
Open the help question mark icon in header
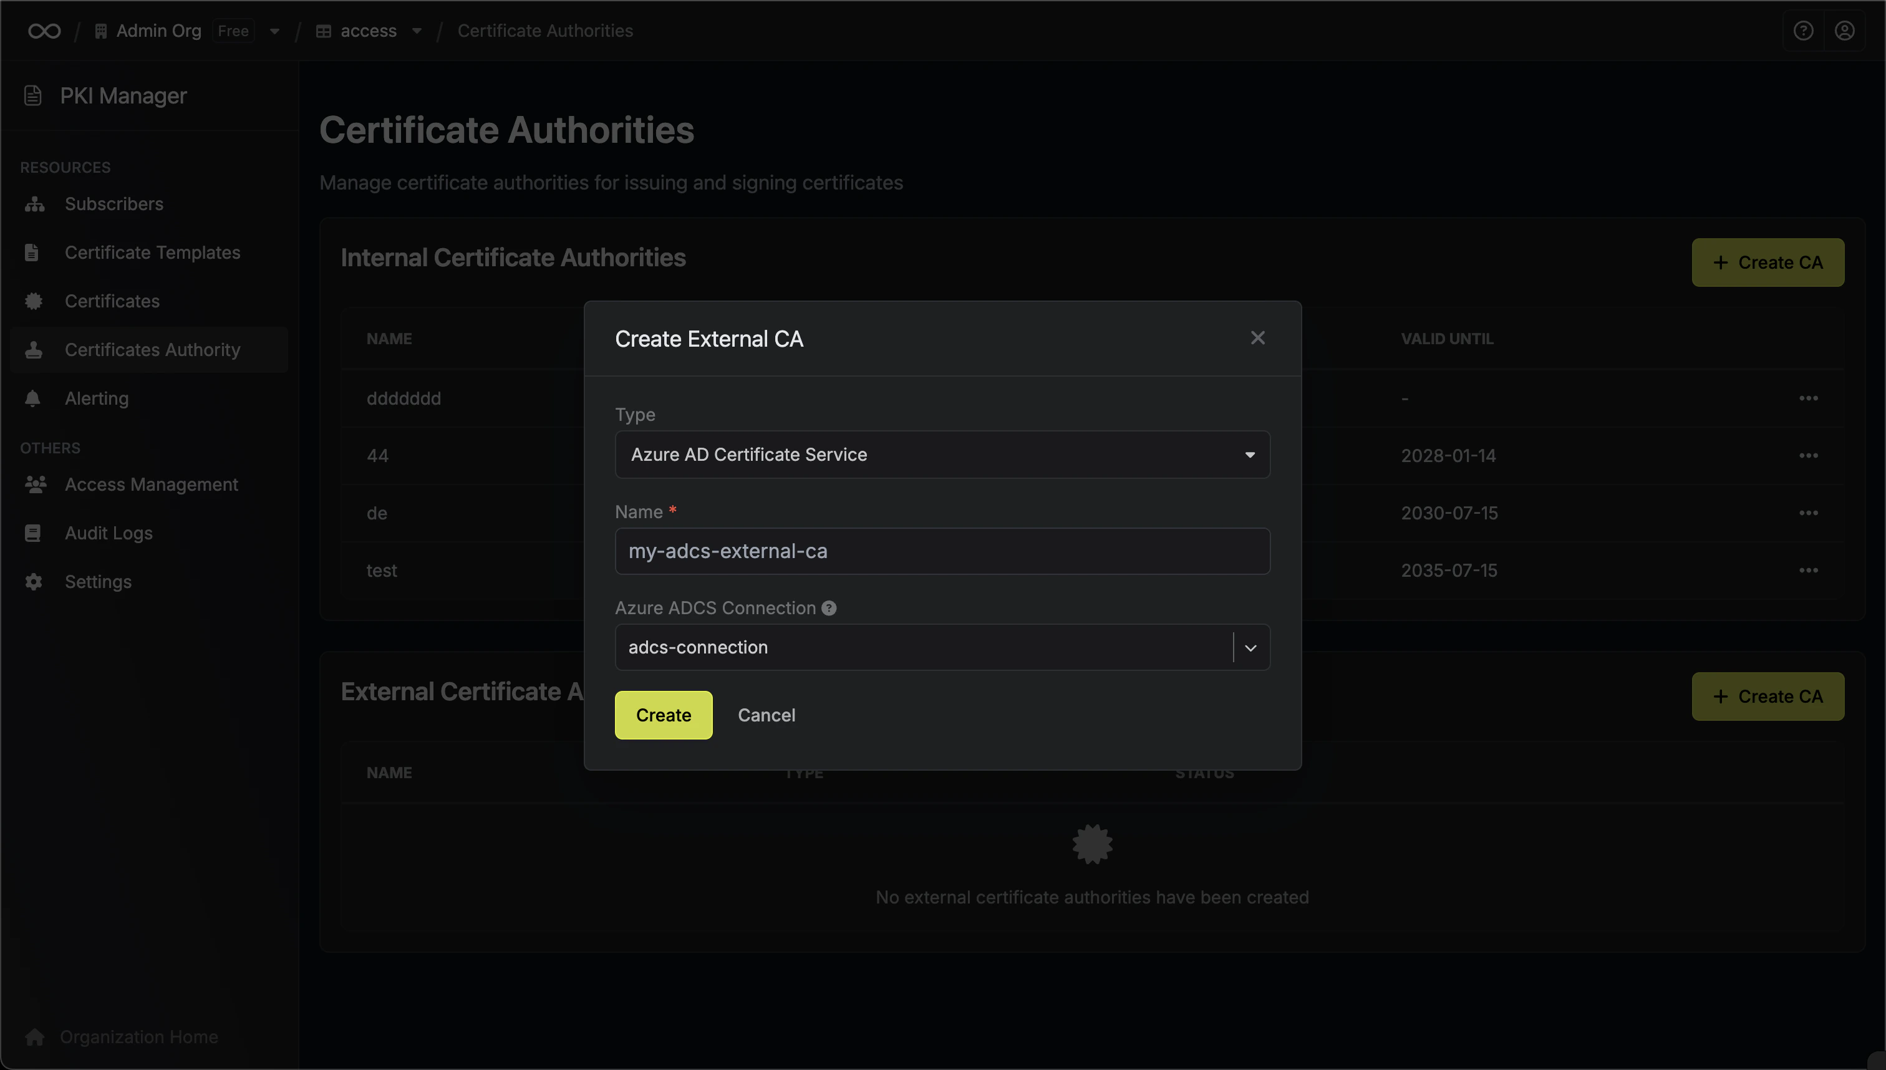coord(1803,31)
